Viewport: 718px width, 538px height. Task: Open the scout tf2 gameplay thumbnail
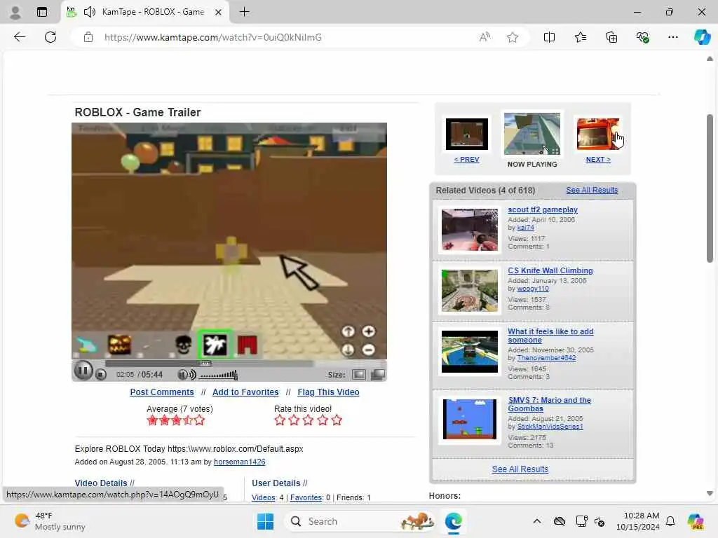[469, 230]
